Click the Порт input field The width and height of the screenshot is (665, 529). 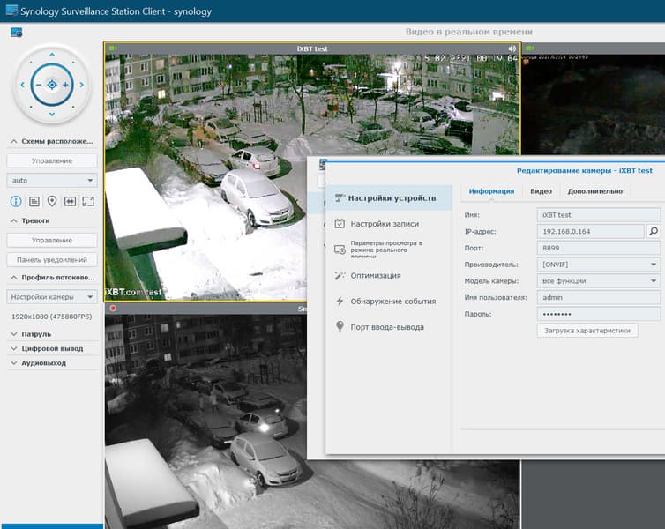coord(598,248)
